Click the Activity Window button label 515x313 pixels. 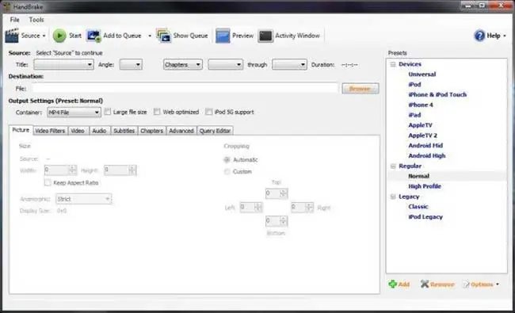pyautogui.click(x=297, y=36)
